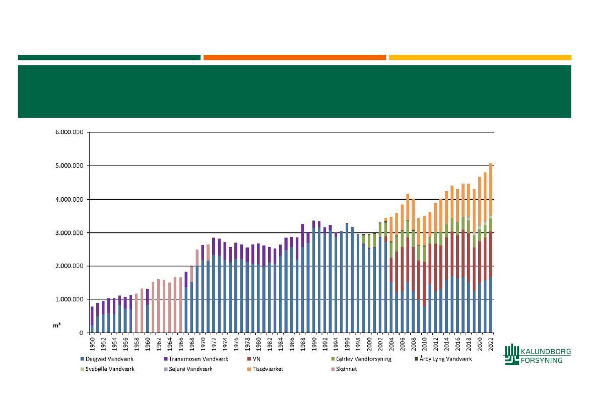Screen dimensions: 589x416
Task: Click the 'Tissøværket' legend label
Action: pyautogui.click(x=268, y=369)
